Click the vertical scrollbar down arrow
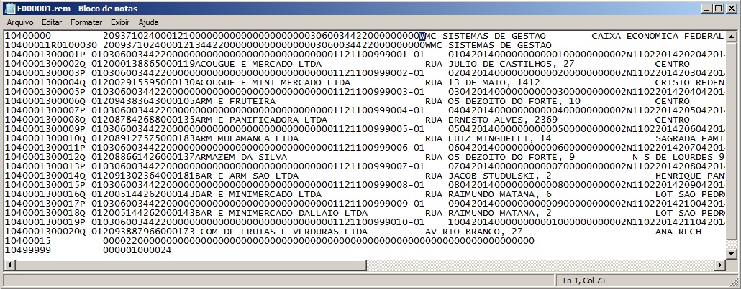The width and height of the screenshot is (741, 289). click(x=731, y=253)
